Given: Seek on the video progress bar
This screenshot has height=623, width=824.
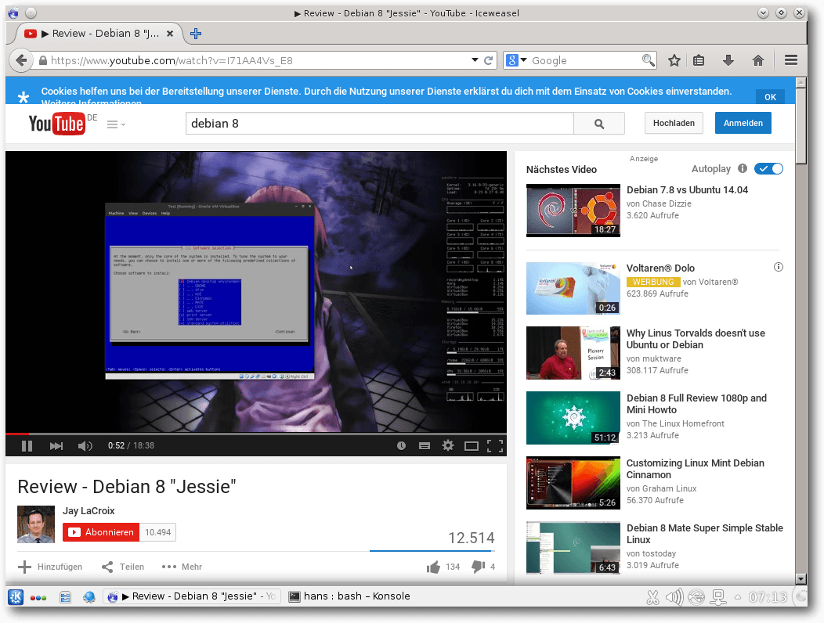Looking at the screenshot, I should pyautogui.click(x=256, y=434).
